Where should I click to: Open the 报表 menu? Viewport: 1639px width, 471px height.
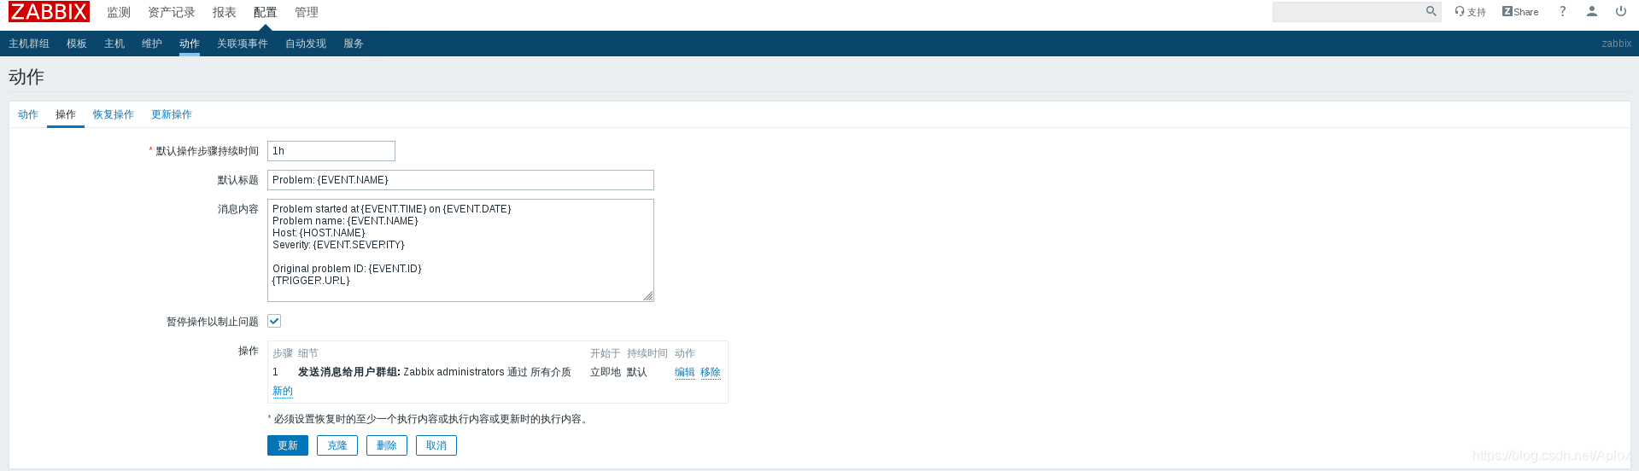coord(225,12)
